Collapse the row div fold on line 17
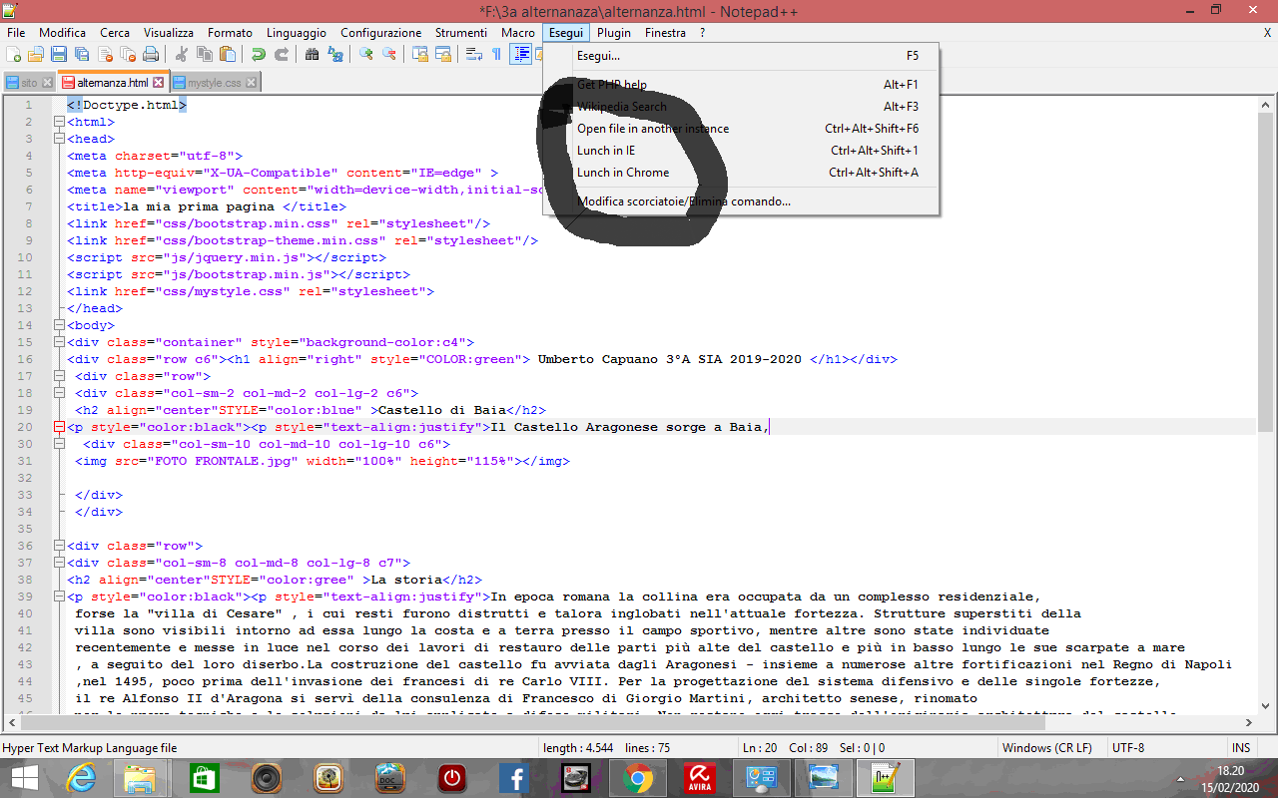The height and width of the screenshot is (798, 1278). click(x=58, y=376)
